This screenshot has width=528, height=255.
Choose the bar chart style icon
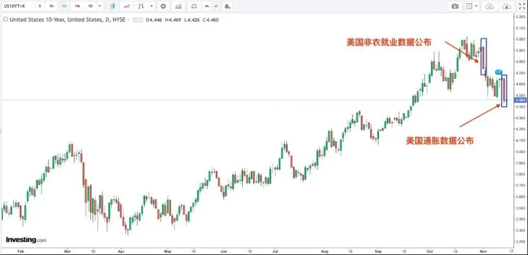pos(141,6)
